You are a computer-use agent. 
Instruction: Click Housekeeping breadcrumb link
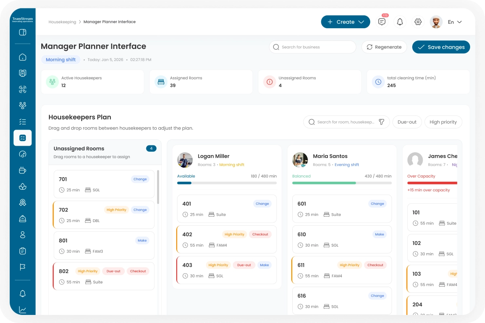pos(62,22)
